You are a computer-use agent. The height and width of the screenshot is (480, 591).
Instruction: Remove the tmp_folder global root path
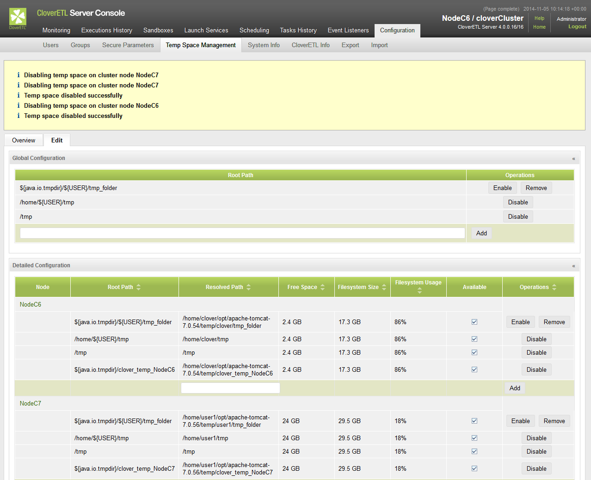536,188
